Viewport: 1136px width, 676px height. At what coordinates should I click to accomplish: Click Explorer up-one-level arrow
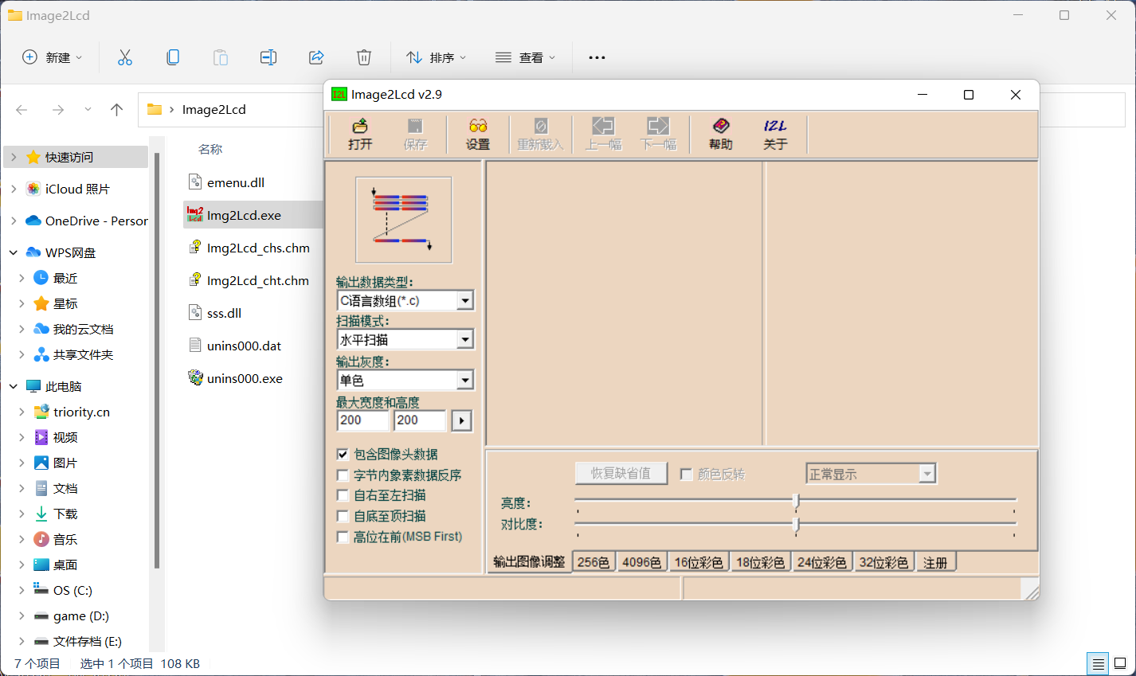coord(117,110)
